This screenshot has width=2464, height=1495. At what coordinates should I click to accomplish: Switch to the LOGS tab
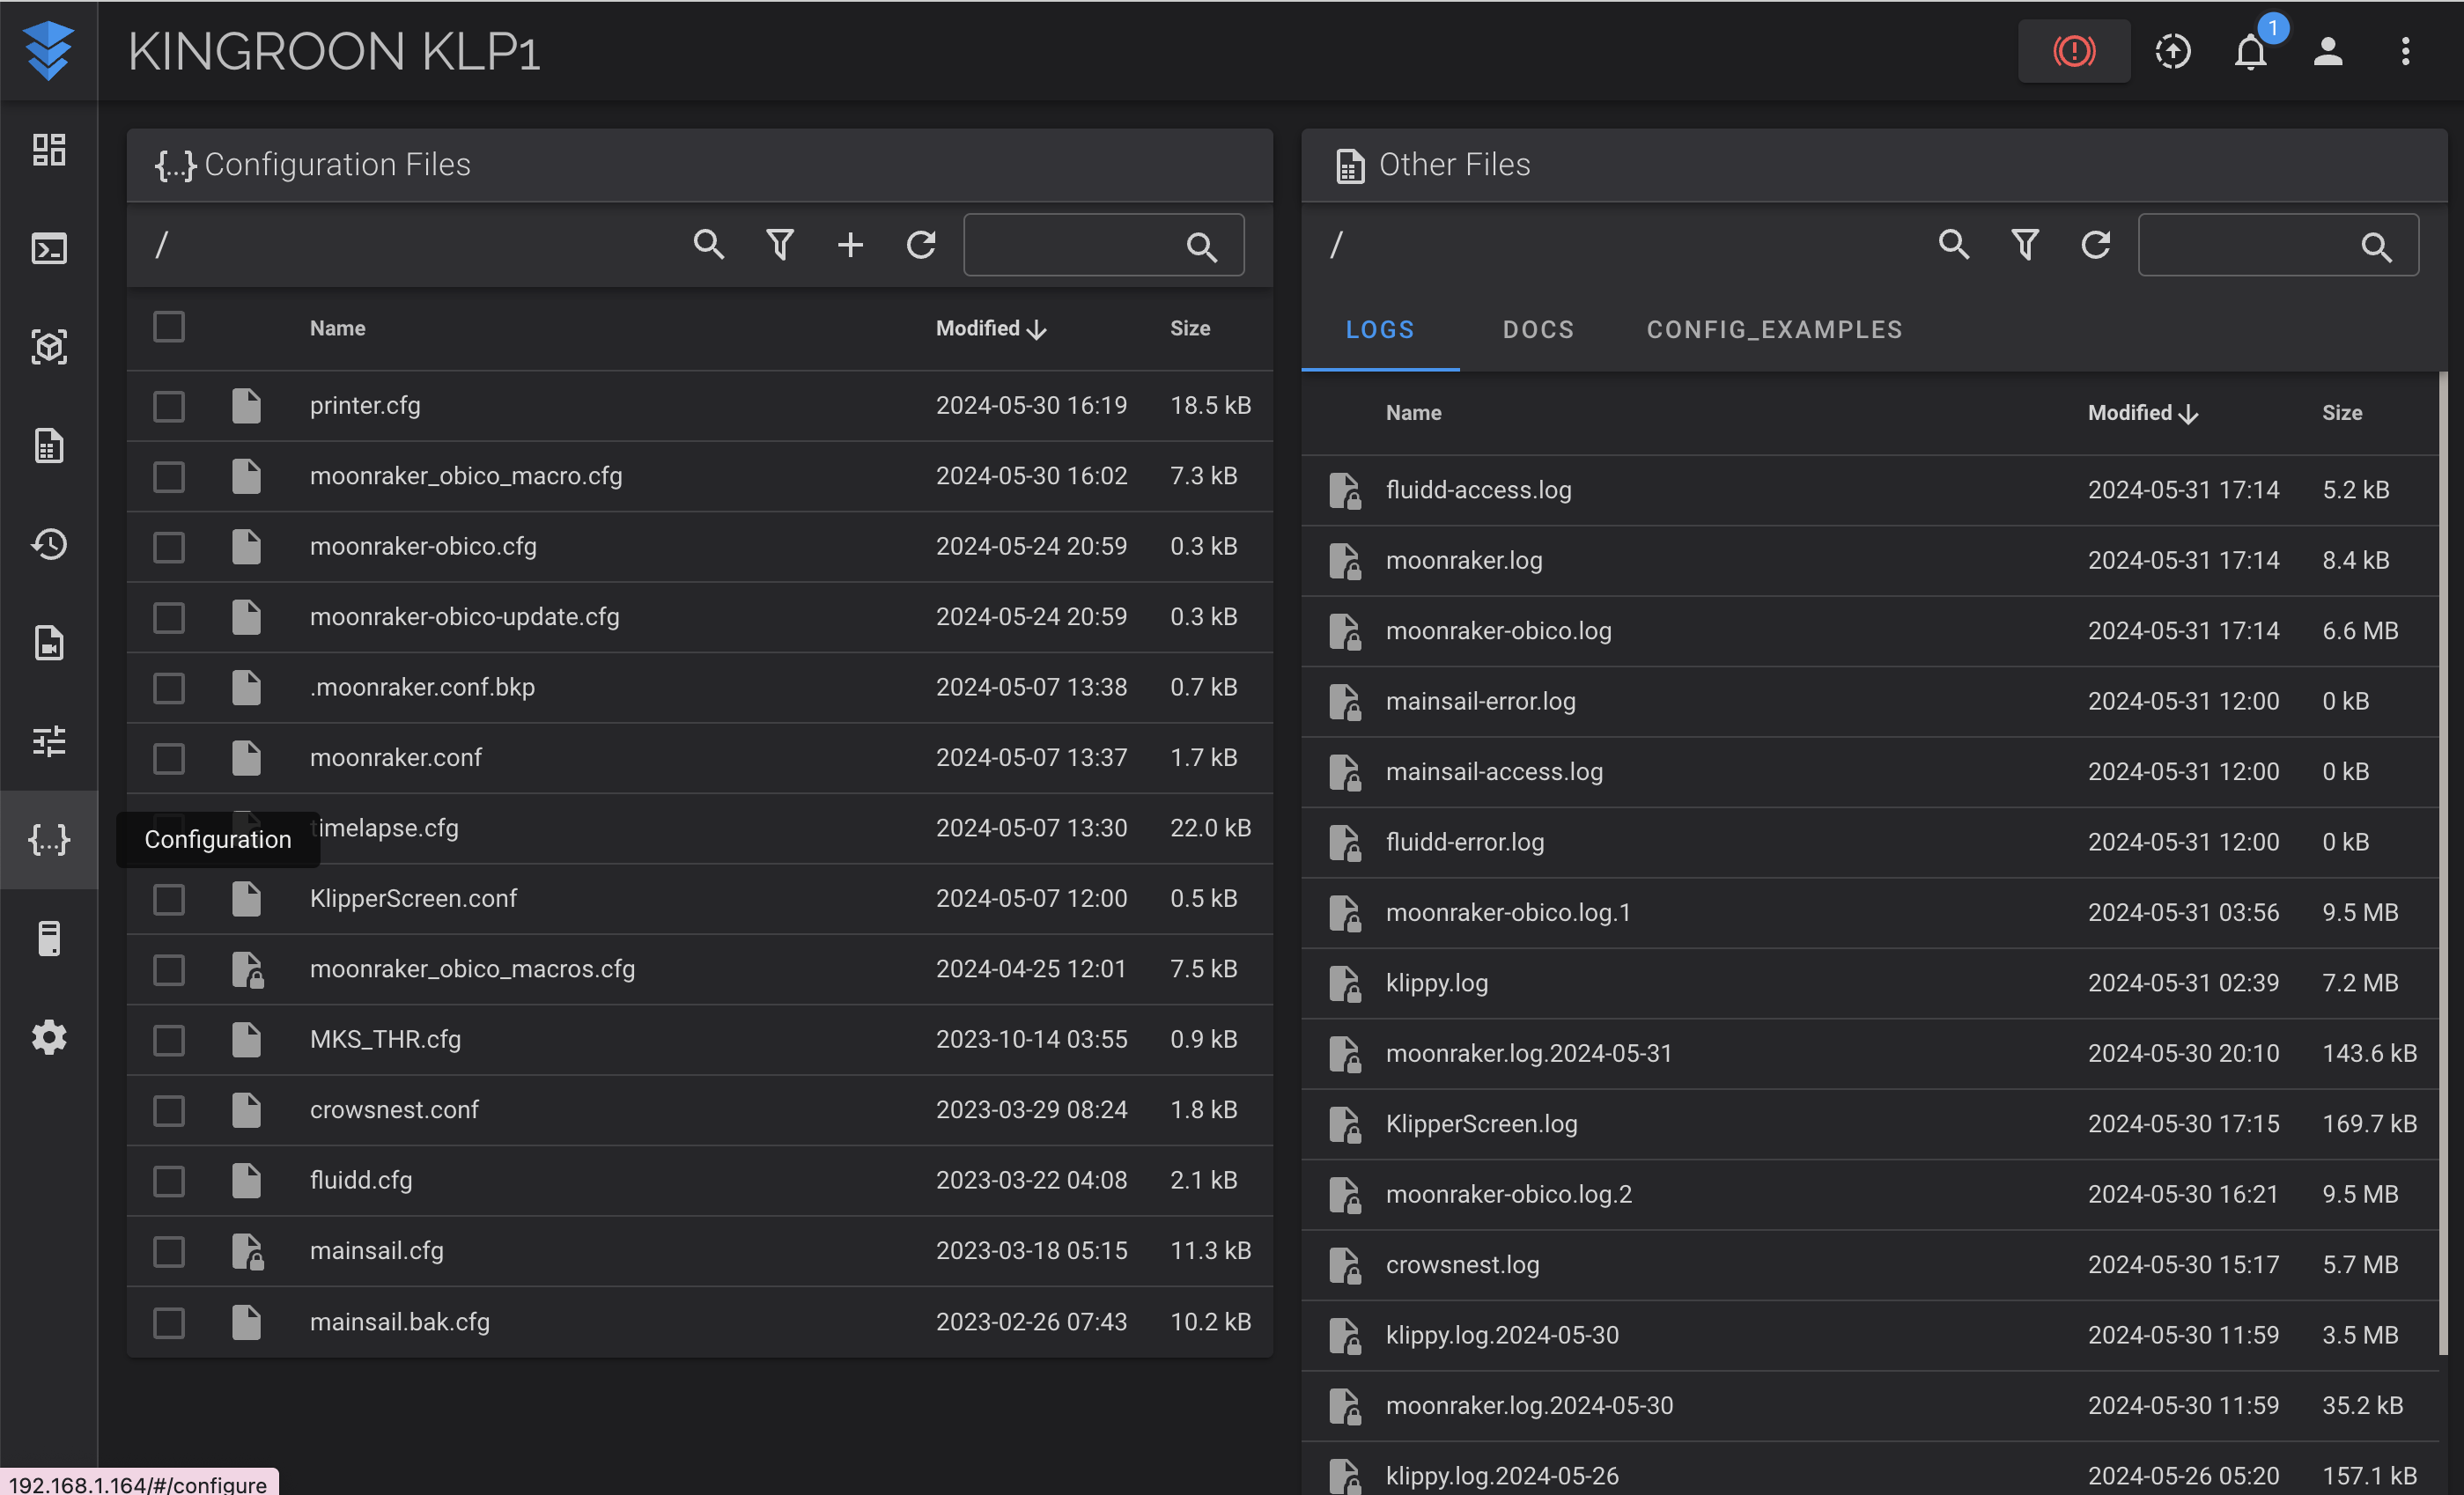[1380, 329]
